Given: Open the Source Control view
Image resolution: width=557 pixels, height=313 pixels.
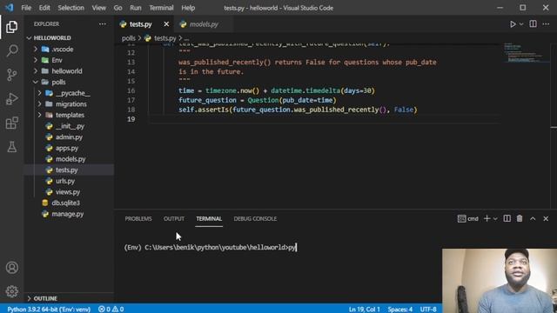Looking at the screenshot, I should point(11,75).
